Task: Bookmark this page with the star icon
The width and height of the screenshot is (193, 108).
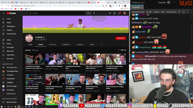Action: tap(106, 6)
